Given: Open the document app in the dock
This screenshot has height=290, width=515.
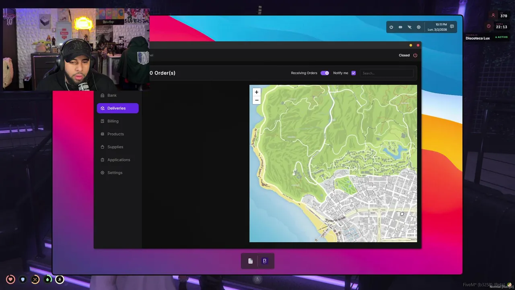Looking at the screenshot, I should point(250,261).
